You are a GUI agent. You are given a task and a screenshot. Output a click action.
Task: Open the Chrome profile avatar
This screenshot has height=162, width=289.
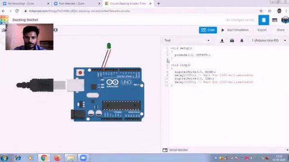tap(279, 11)
